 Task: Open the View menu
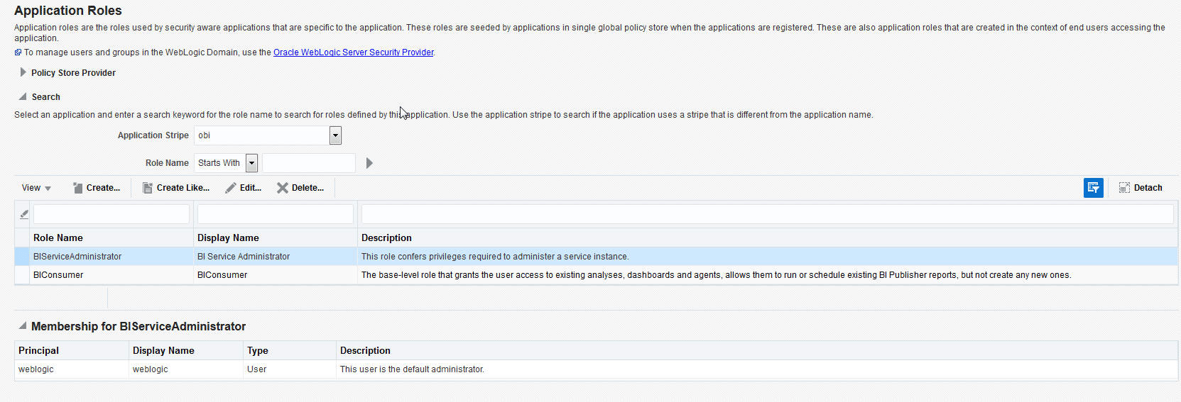[36, 188]
